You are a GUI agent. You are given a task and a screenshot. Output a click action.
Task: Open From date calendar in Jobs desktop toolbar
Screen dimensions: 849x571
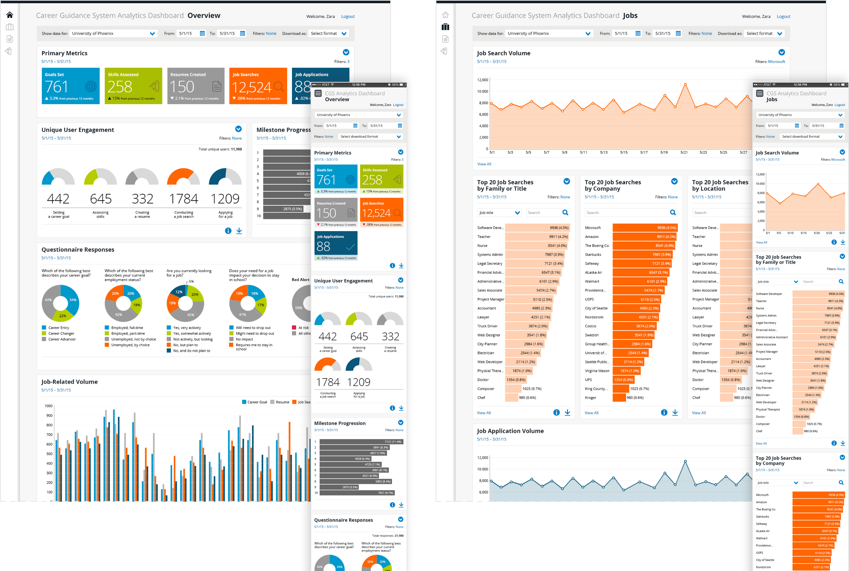638,34
